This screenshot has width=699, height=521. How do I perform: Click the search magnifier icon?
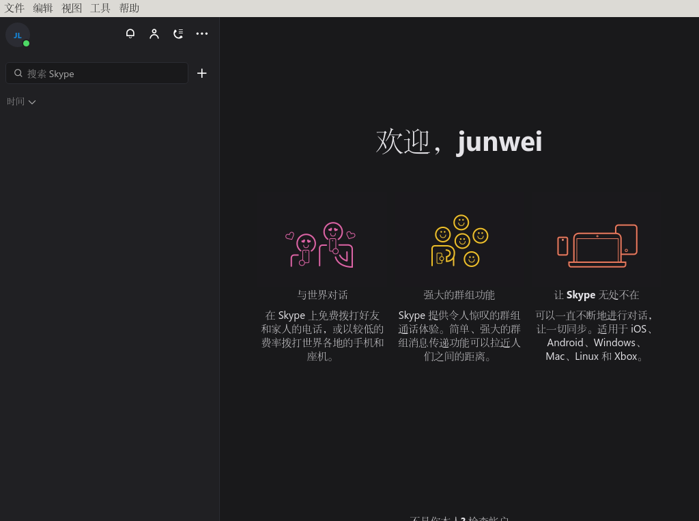[18, 73]
